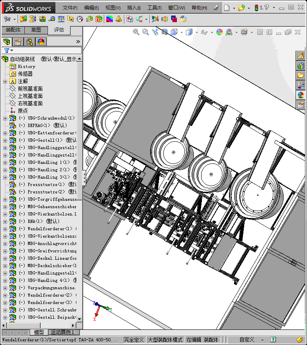Image resolution: width=307 pixels, height=345 pixels.
Task: Open SolidWorks Resources home icon in task pane
Action: [x=300, y=56]
